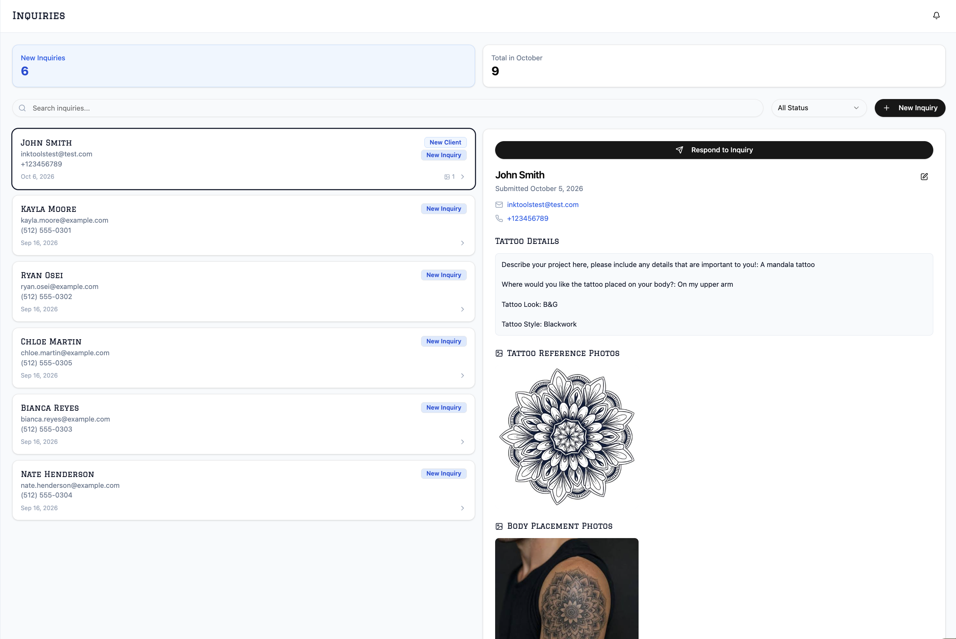Click the paper plane icon in Respond button

[x=679, y=150]
